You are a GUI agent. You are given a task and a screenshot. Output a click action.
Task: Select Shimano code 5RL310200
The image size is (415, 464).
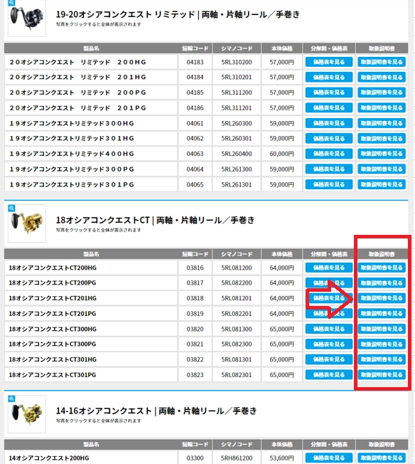(x=237, y=62)
